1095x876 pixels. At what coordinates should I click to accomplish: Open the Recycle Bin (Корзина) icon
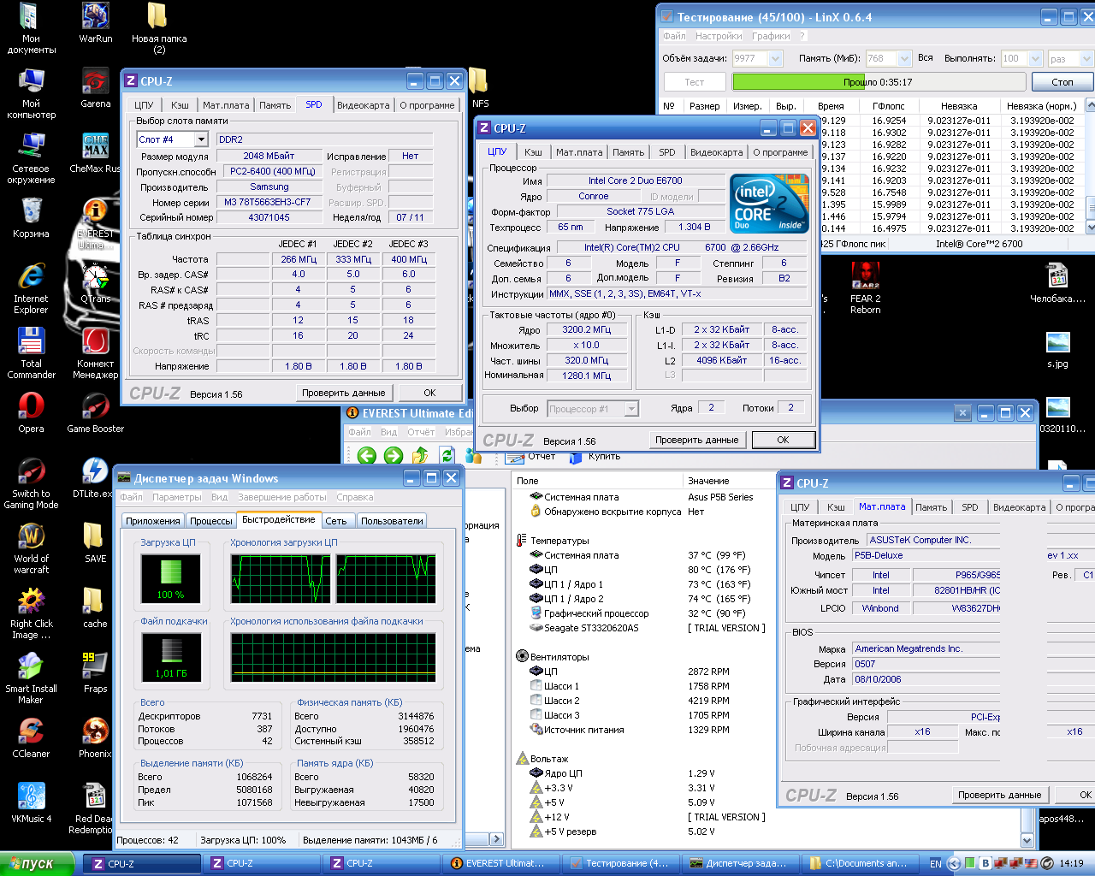coord(31,218)
